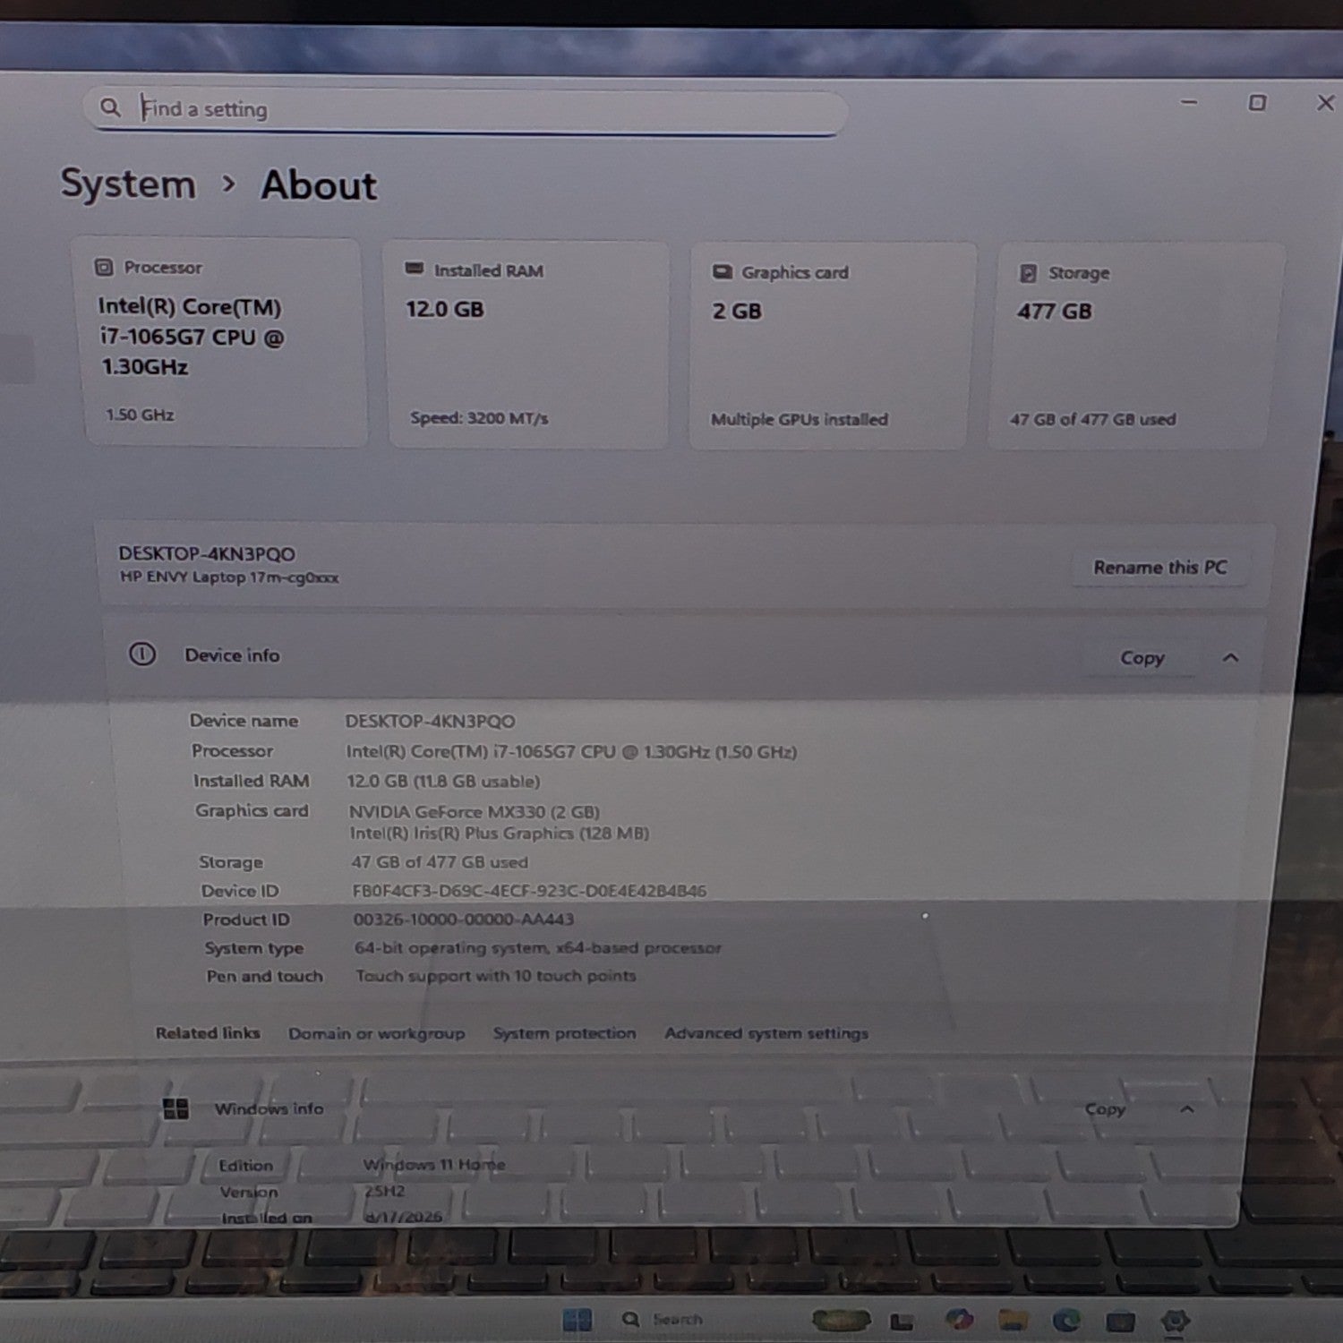Select the 477 GB value on the Storage card
This screenshot has width=1343, height=1343.
tap(1055, 312)
